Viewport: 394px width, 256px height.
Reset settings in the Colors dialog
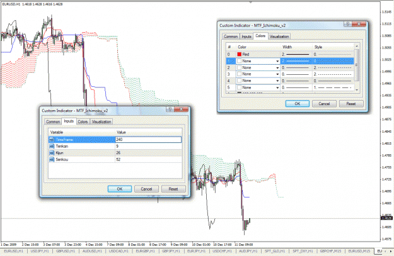[x=351, y=104]
